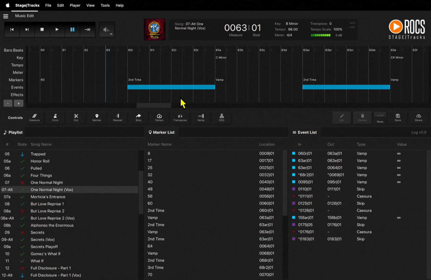Stop playback with the stop button
This screenshot has height=280, width=431.
[x=42, y=29]
